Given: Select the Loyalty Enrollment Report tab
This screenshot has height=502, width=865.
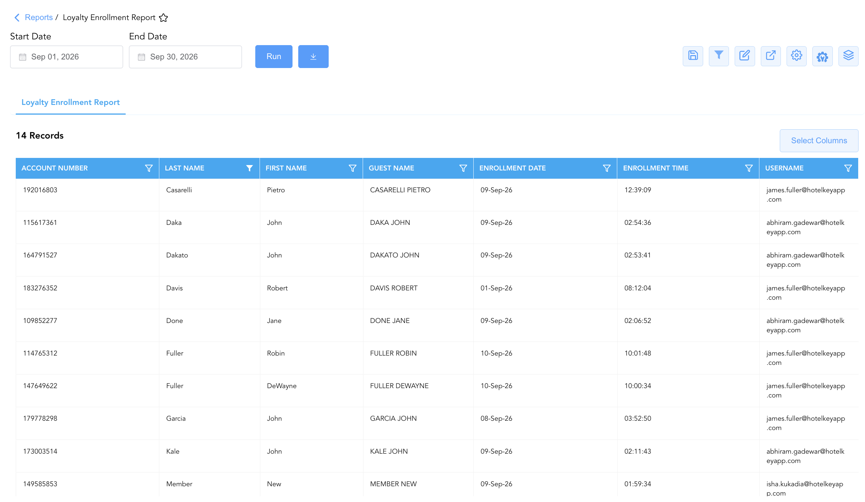Looking at the screenshot, I should [x=71, y=102].
